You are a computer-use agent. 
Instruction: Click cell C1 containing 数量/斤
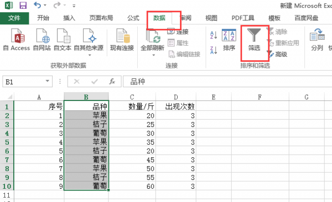point(132,107)
